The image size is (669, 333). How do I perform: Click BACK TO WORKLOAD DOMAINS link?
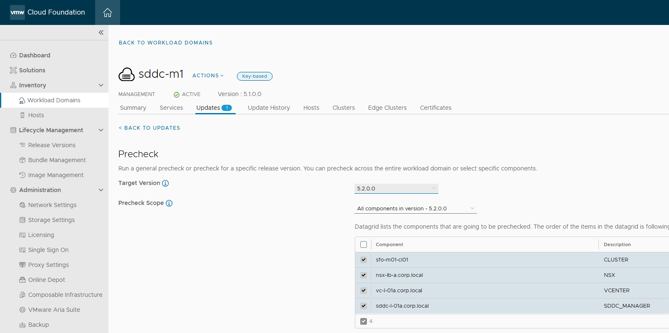click(x=165, y=43)
